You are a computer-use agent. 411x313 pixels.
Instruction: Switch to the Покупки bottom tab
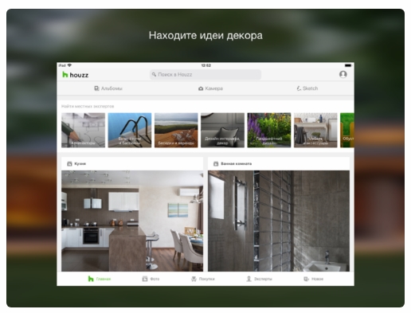point(203,279)
